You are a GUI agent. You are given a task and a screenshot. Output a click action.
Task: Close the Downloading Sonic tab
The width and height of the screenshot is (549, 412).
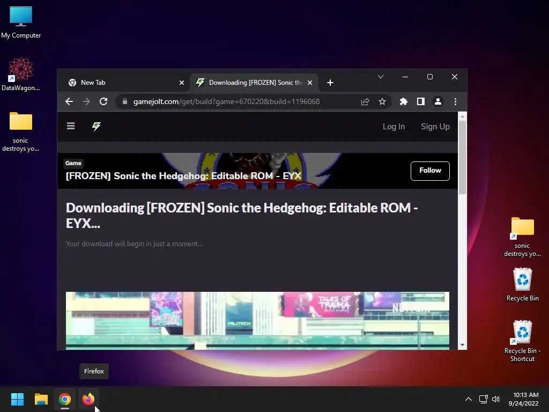[x=309, y=83]
